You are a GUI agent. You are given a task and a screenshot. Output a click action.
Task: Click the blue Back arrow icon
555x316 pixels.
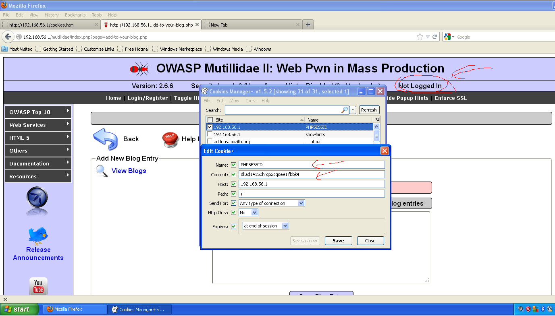[x=105, y=139]
